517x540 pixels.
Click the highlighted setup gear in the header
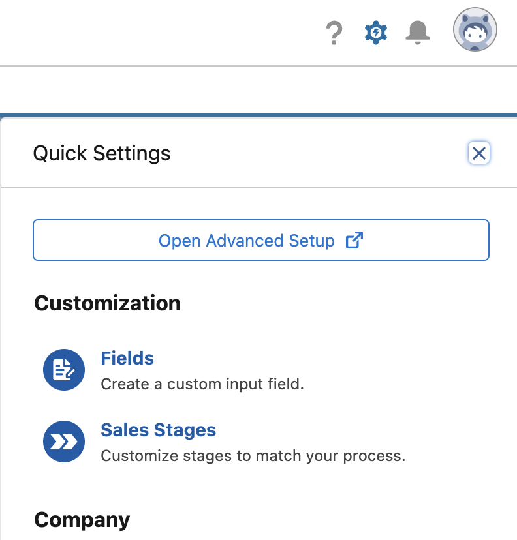pyautogui.click(x=375, y=32)
